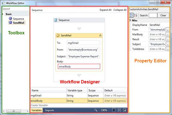Collapse the Basic toolbox category
The height and width of the screenshot is (115, 172).
[x=2, y=14]
